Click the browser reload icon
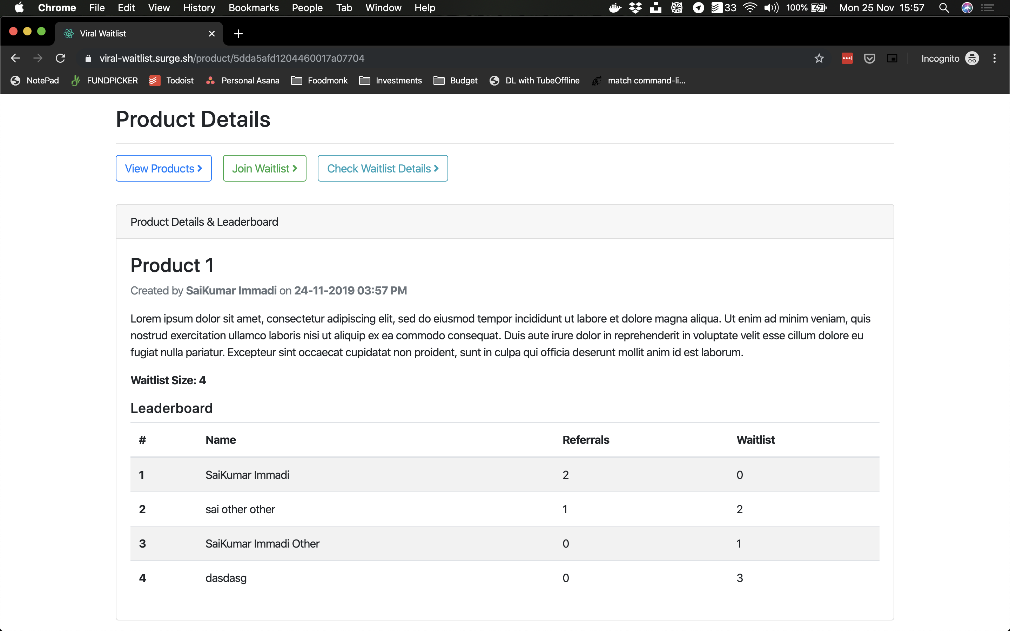The image size is (1010, 631). (x=61, y=59)
